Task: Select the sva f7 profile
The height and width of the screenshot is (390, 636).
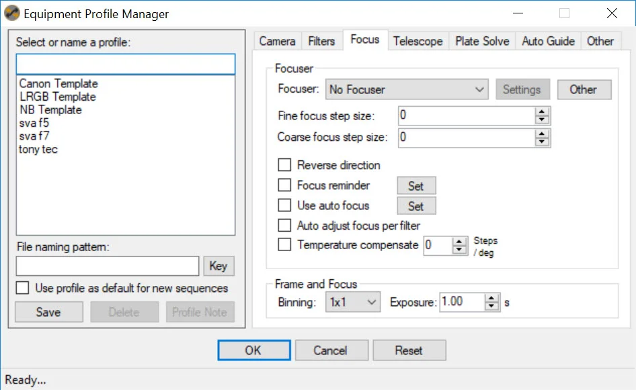Action: point(34,136)
